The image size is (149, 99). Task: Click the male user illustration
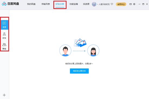pos(65,50)
